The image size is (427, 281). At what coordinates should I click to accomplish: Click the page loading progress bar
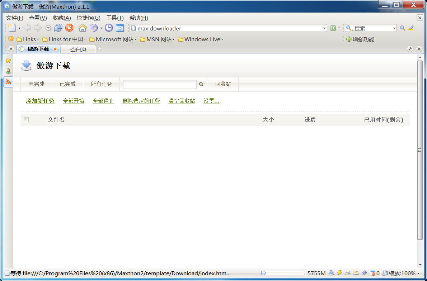(x=283, y=273)
